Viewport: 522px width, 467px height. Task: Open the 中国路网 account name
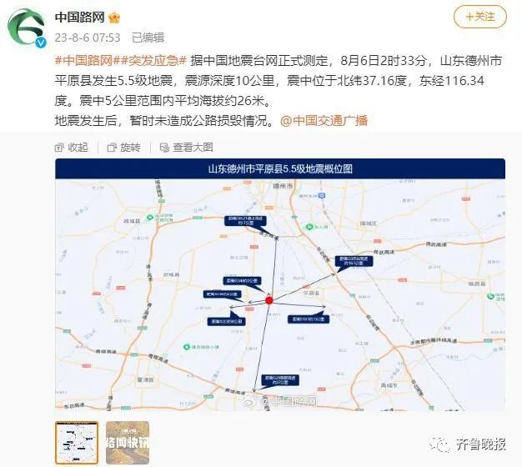80,17
